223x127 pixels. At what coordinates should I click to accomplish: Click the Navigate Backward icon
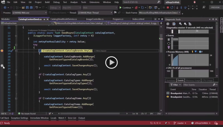pos(5,7)
